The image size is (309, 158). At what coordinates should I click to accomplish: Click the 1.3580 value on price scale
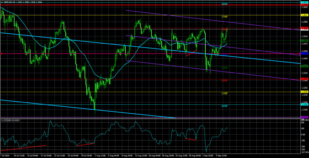point(304,22)
